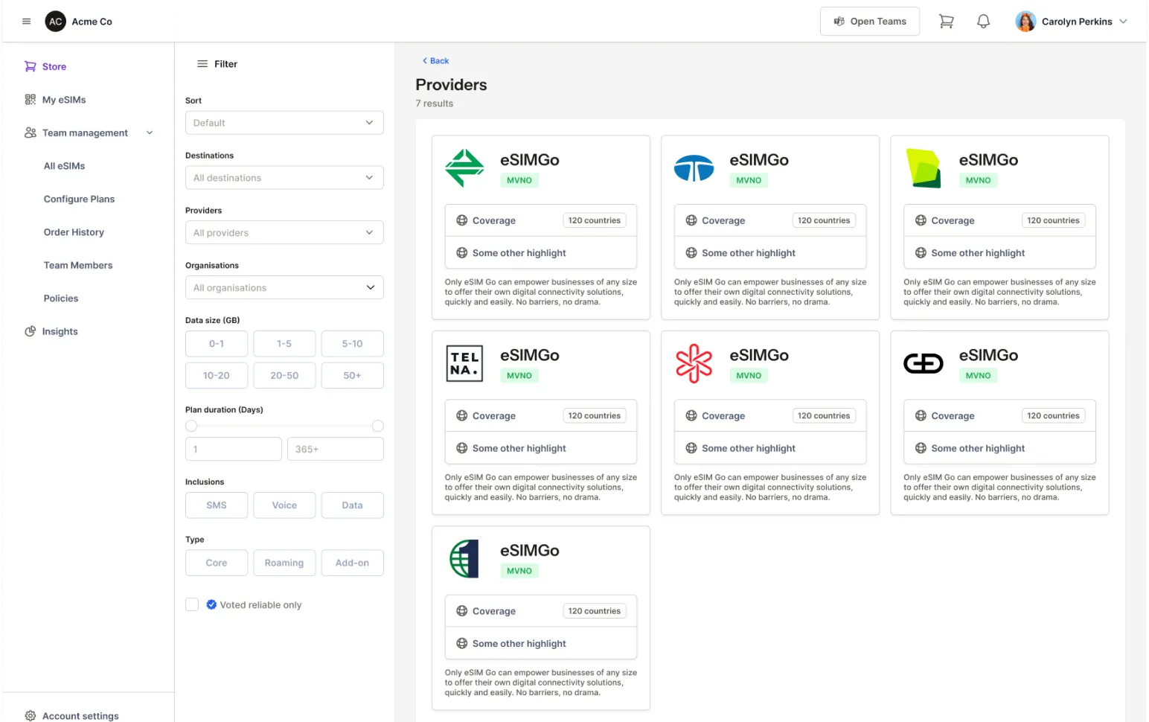Click the maximum handle of the Plan duration slider
1149x722 pixels.
[x=378, y=426]
